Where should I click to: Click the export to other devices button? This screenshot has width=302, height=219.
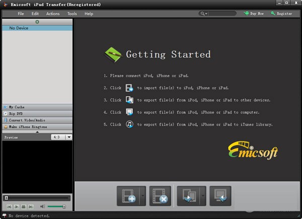[187, 195]
